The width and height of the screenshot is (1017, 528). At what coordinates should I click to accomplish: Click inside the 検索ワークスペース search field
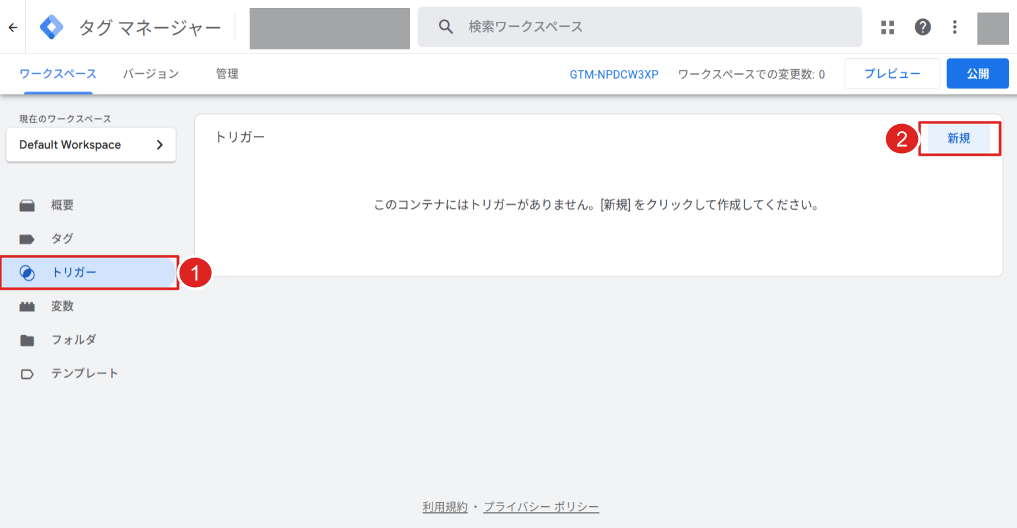pos(594,26)
